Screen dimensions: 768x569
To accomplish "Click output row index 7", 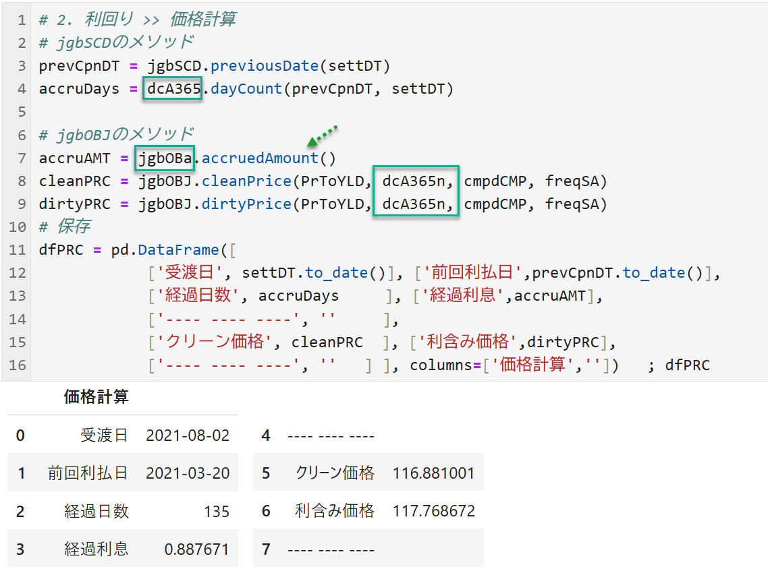I will tap(266, 549).
